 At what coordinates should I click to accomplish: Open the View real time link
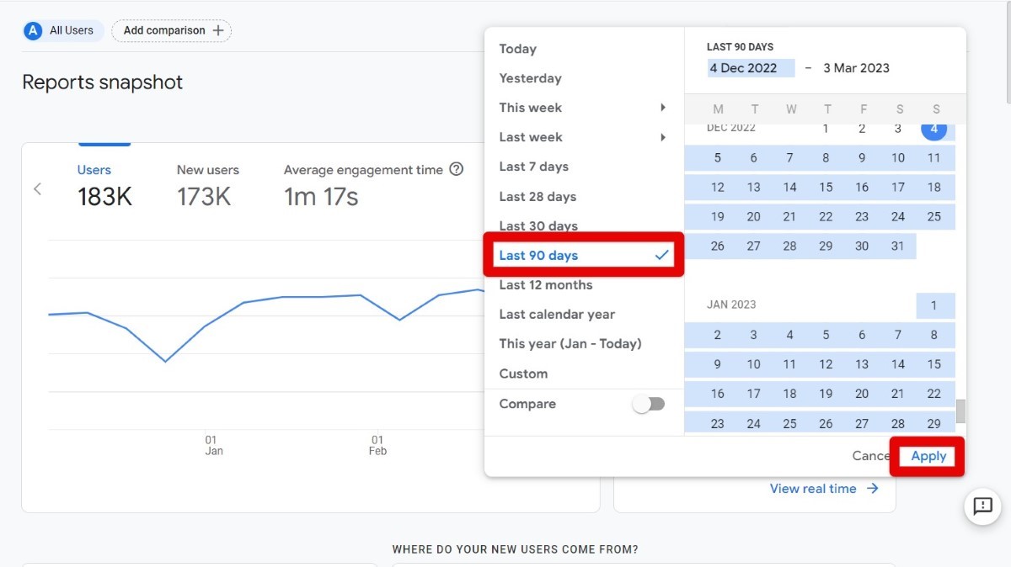(x=813, y=489)
